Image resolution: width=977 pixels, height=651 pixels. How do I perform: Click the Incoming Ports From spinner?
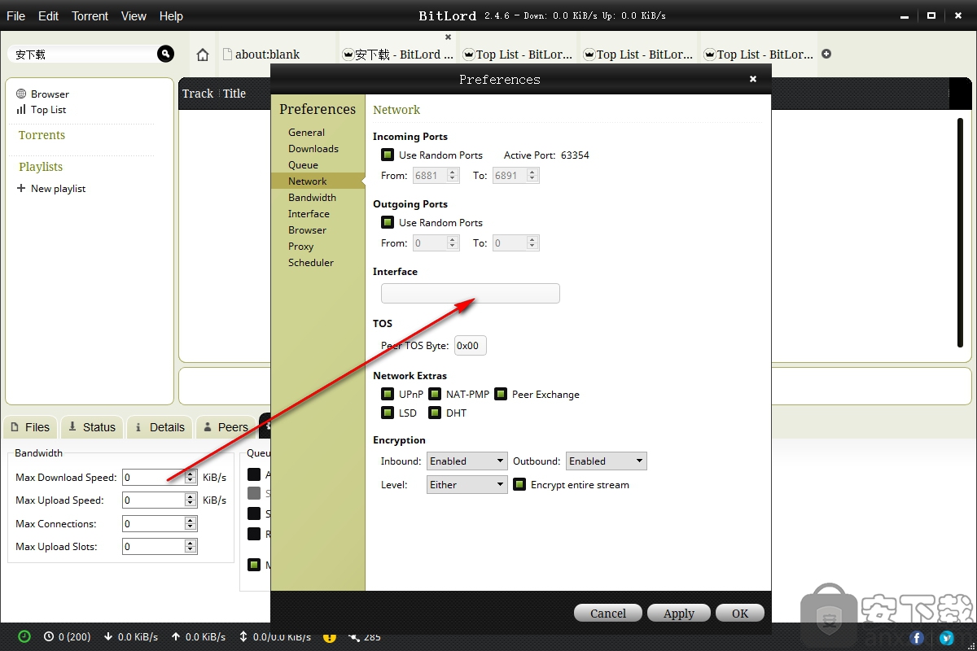436,175
